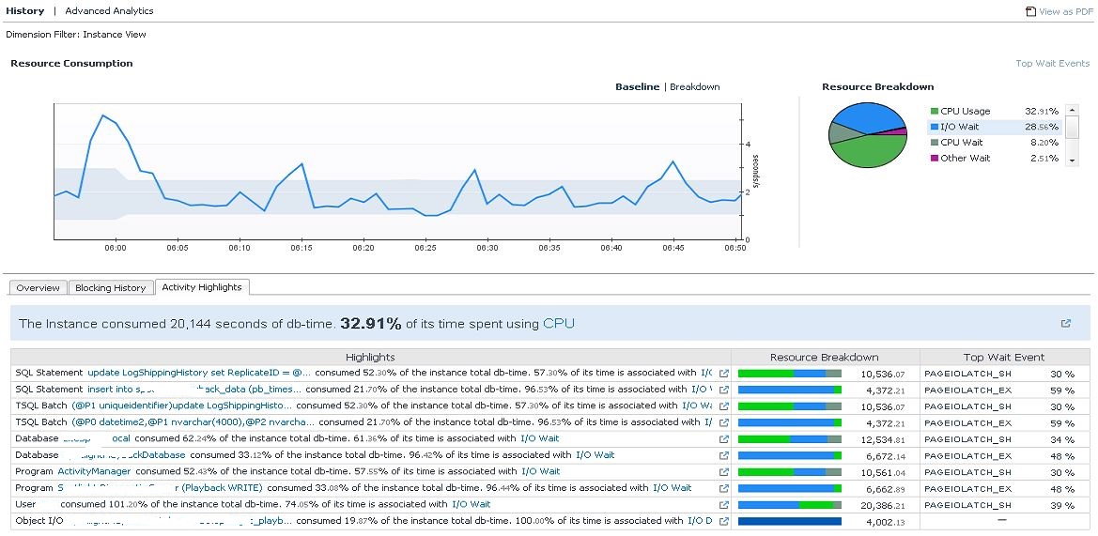Open drill-down icon for ActivityManager program row
Viewport: 1098px width, 536px height.
(723, 471)
